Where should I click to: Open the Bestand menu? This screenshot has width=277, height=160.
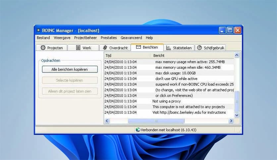43,38
